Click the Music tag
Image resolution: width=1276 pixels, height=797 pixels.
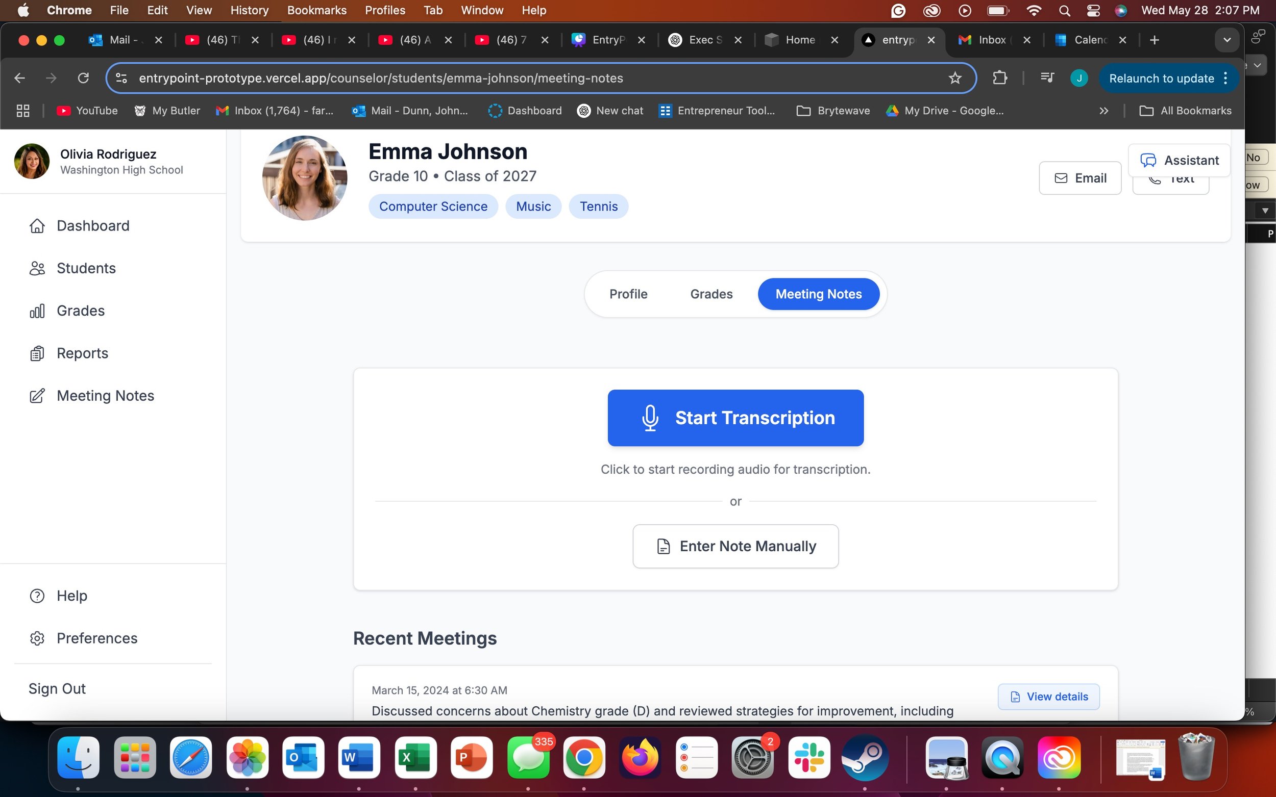point(533,207)
